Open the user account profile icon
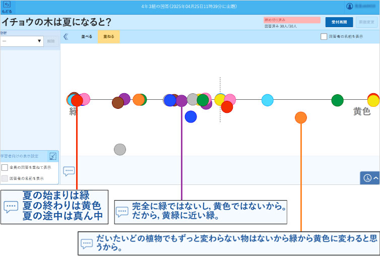This screenshot has width=380, height=256. click(350, 7)
